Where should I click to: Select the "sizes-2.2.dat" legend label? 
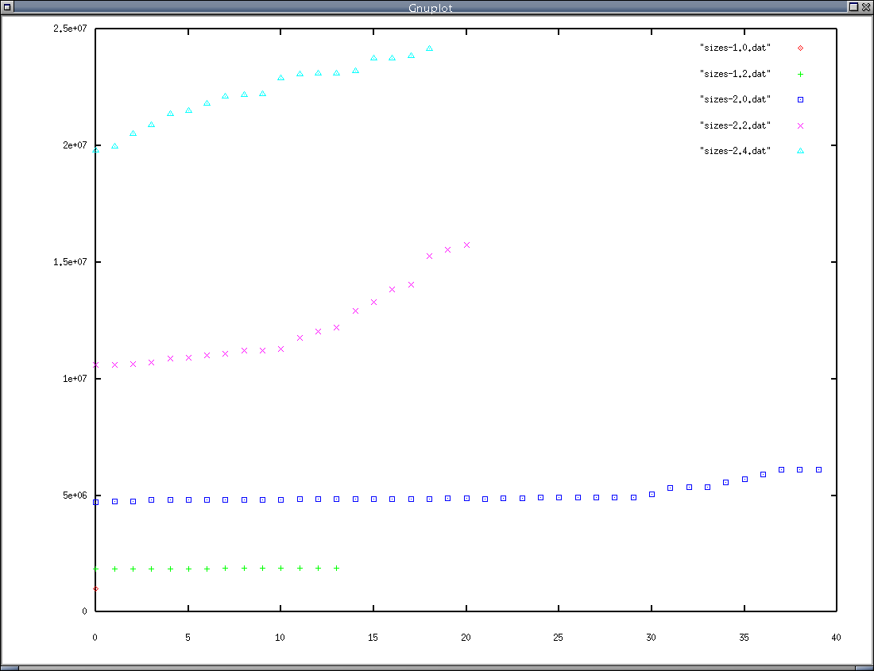[x=735, y=125]
